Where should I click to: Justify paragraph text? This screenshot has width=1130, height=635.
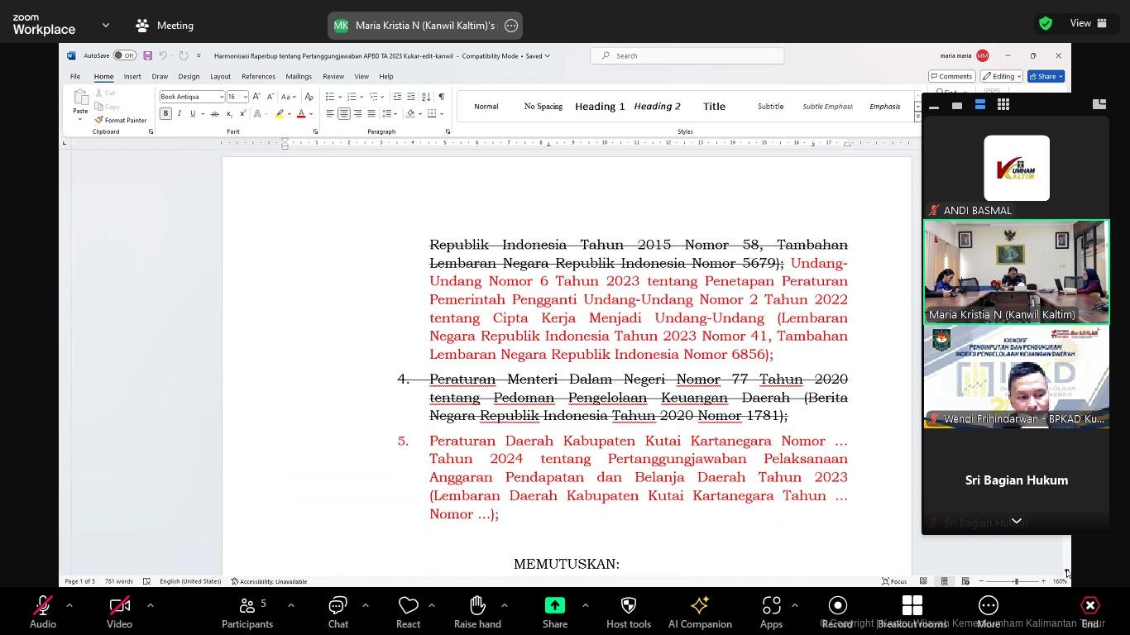[x=371, y=113]
